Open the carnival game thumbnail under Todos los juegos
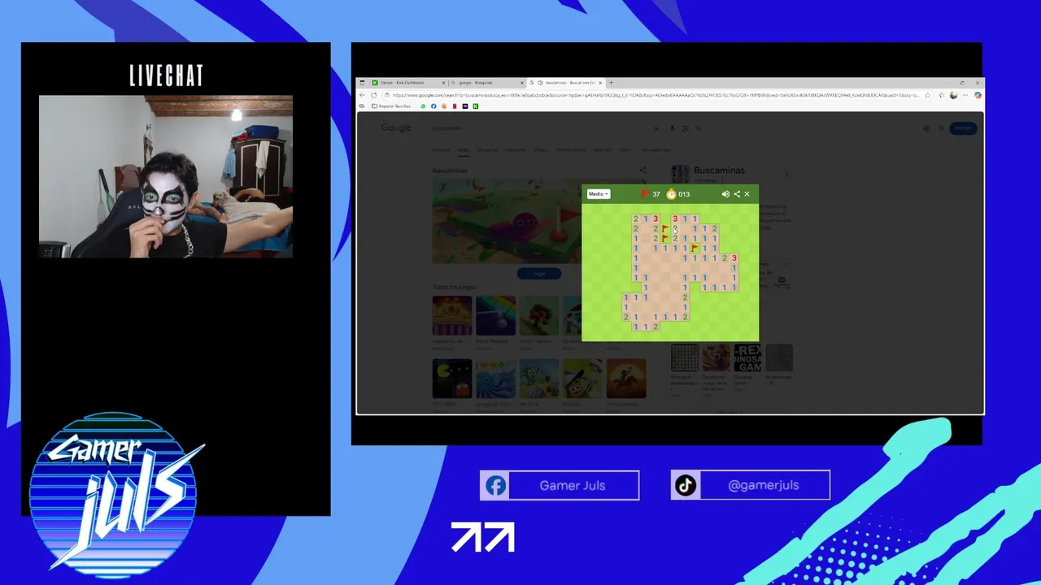Screen dimensions: 1041x585 coord(452,315)
